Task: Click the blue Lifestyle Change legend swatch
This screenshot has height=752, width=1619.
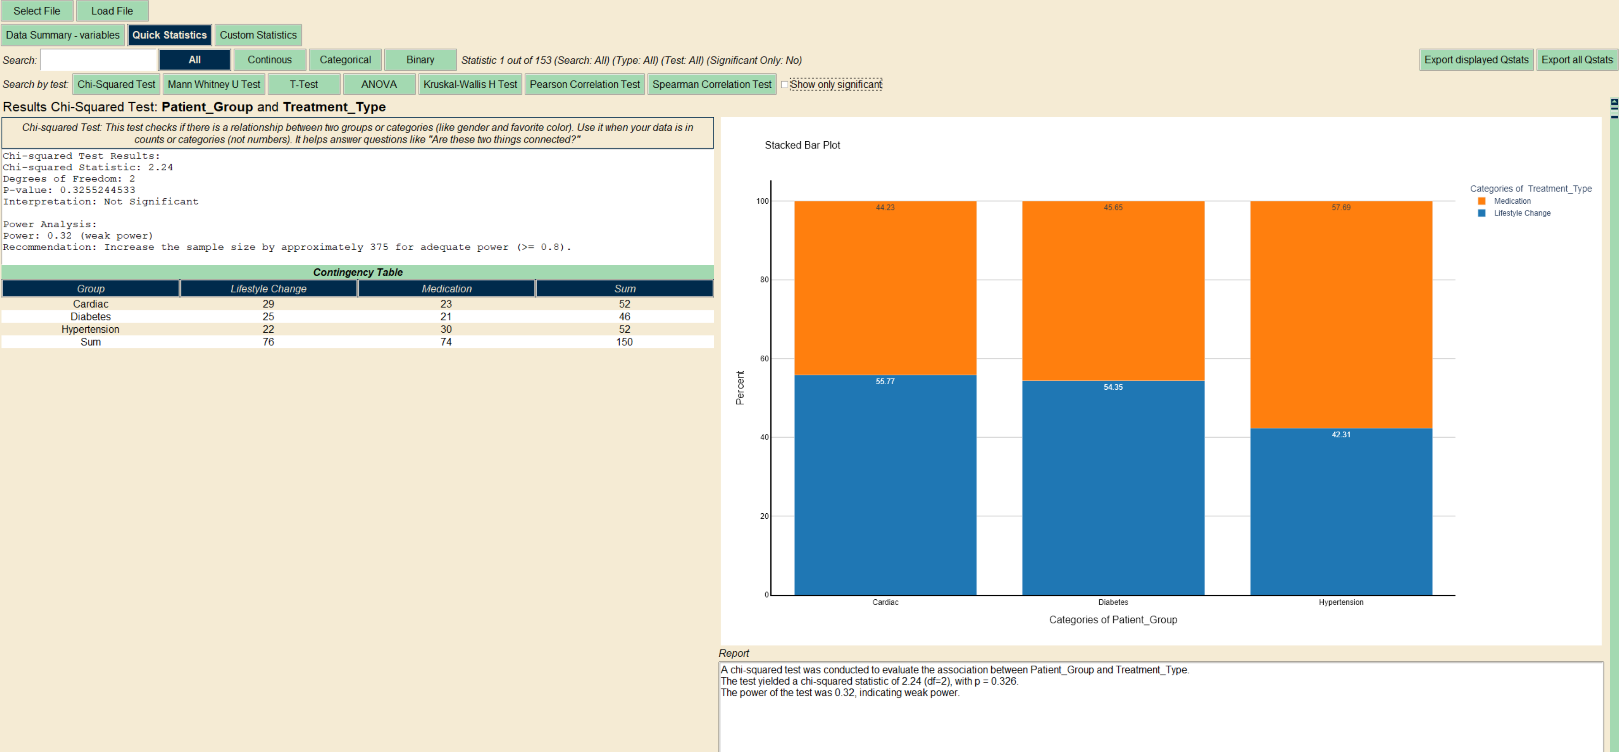Action: (x=1481, y=213)
